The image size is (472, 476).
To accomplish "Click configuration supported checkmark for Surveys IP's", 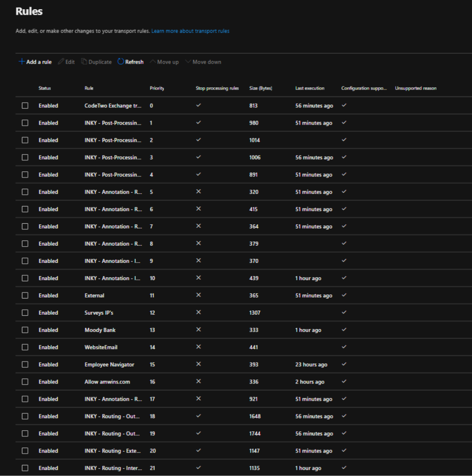I will 344,312.
